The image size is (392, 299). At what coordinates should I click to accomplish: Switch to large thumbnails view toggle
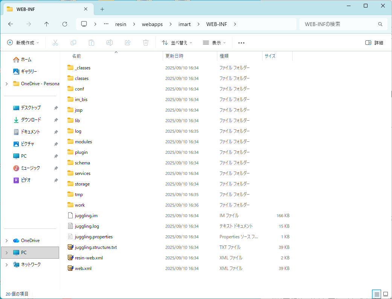tap(386, 294)
